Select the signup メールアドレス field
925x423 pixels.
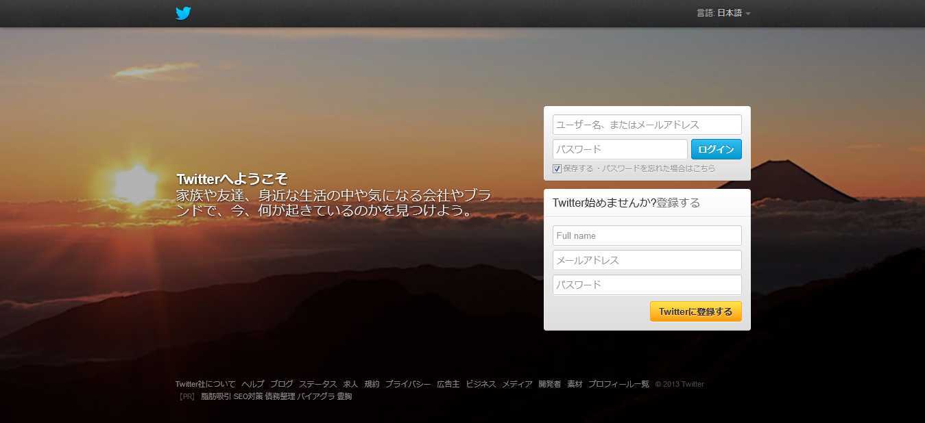(x=647, y=260)
